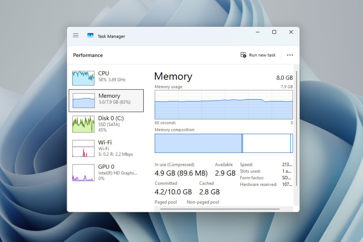Click the 5.0/7.9 GB (63%) memory reading
This screenshot has height=242, width=363.
pos(115,102)
